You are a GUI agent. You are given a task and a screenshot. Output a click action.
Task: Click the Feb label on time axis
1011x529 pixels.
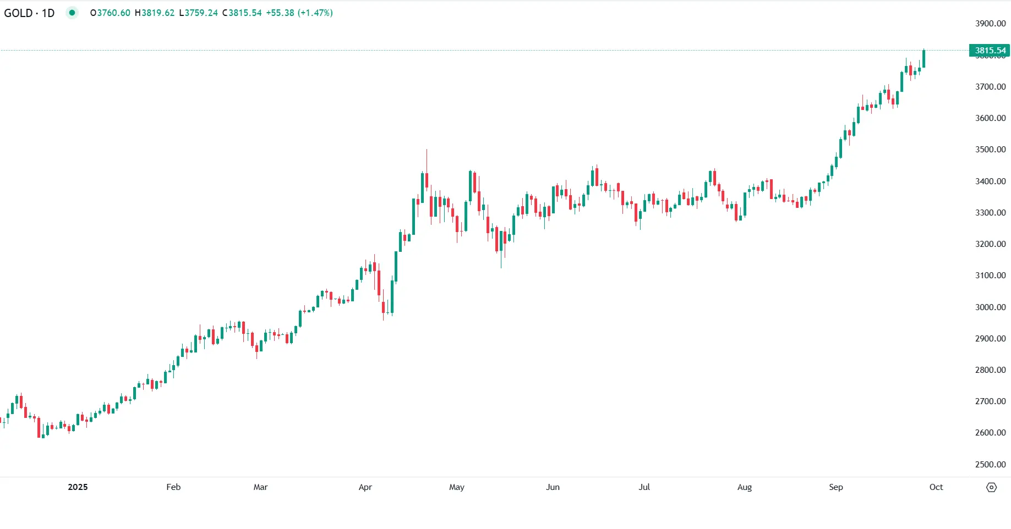173,487
